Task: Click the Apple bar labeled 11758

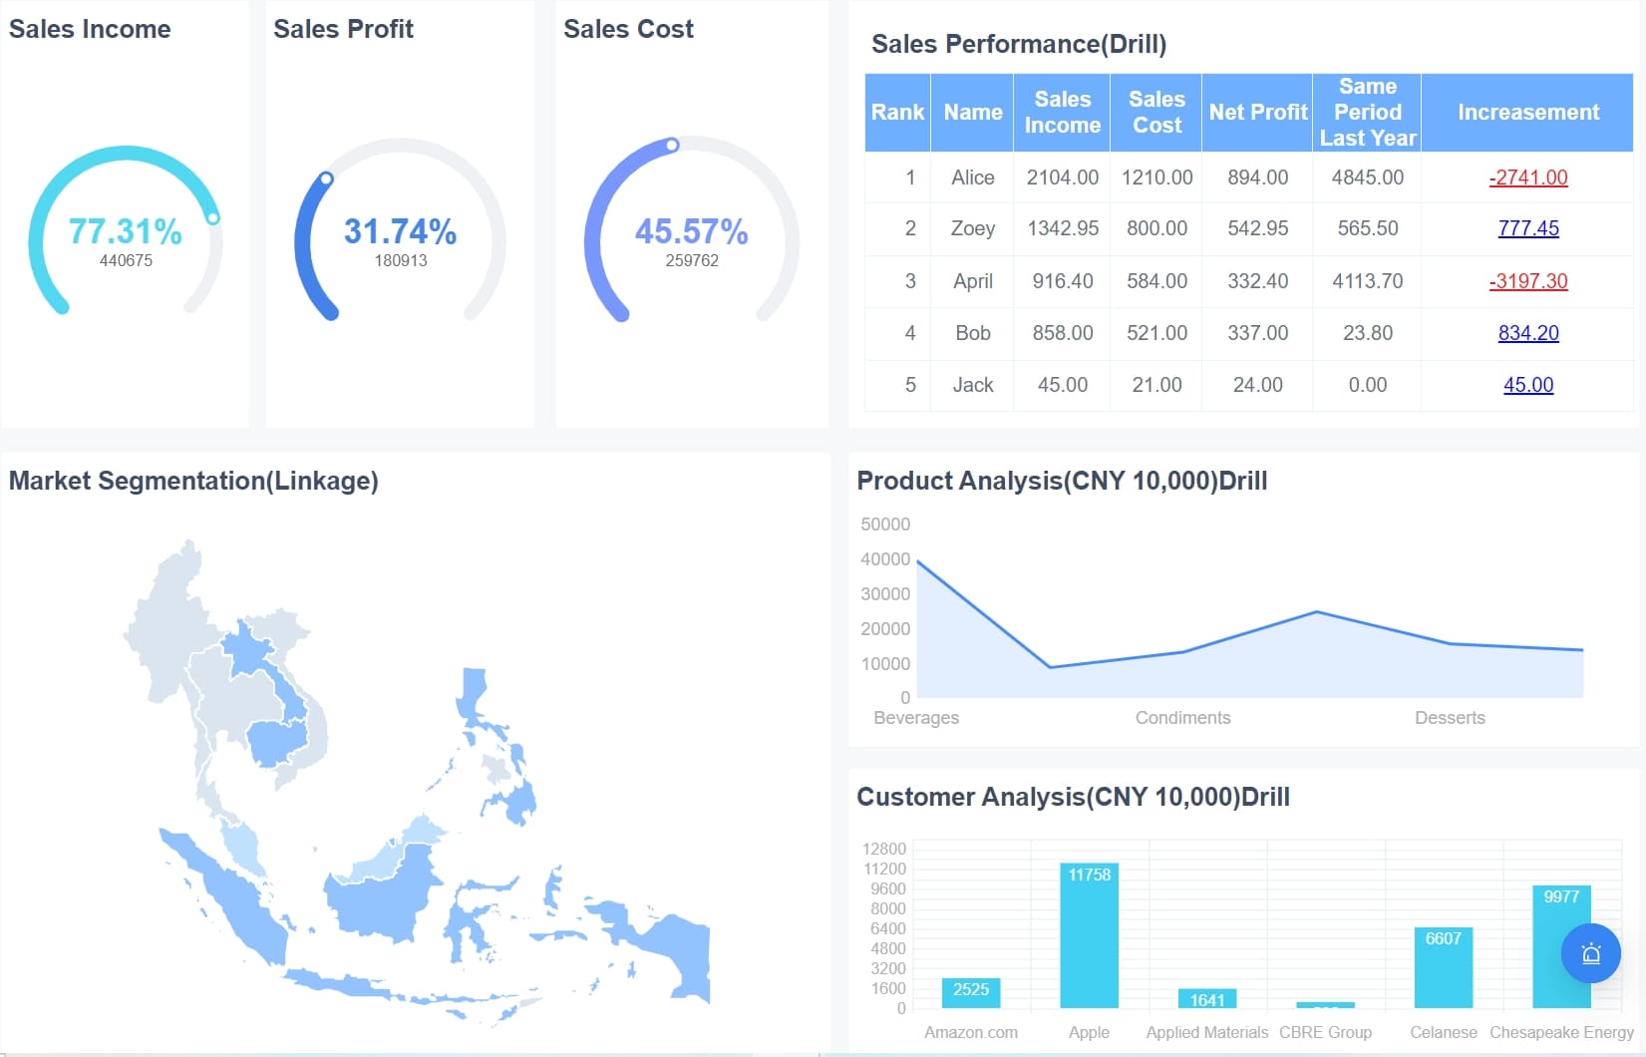Action: click(x=1089, y=937)
